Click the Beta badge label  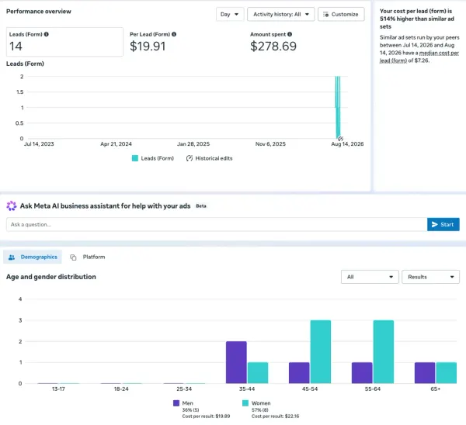coord(201,206)
